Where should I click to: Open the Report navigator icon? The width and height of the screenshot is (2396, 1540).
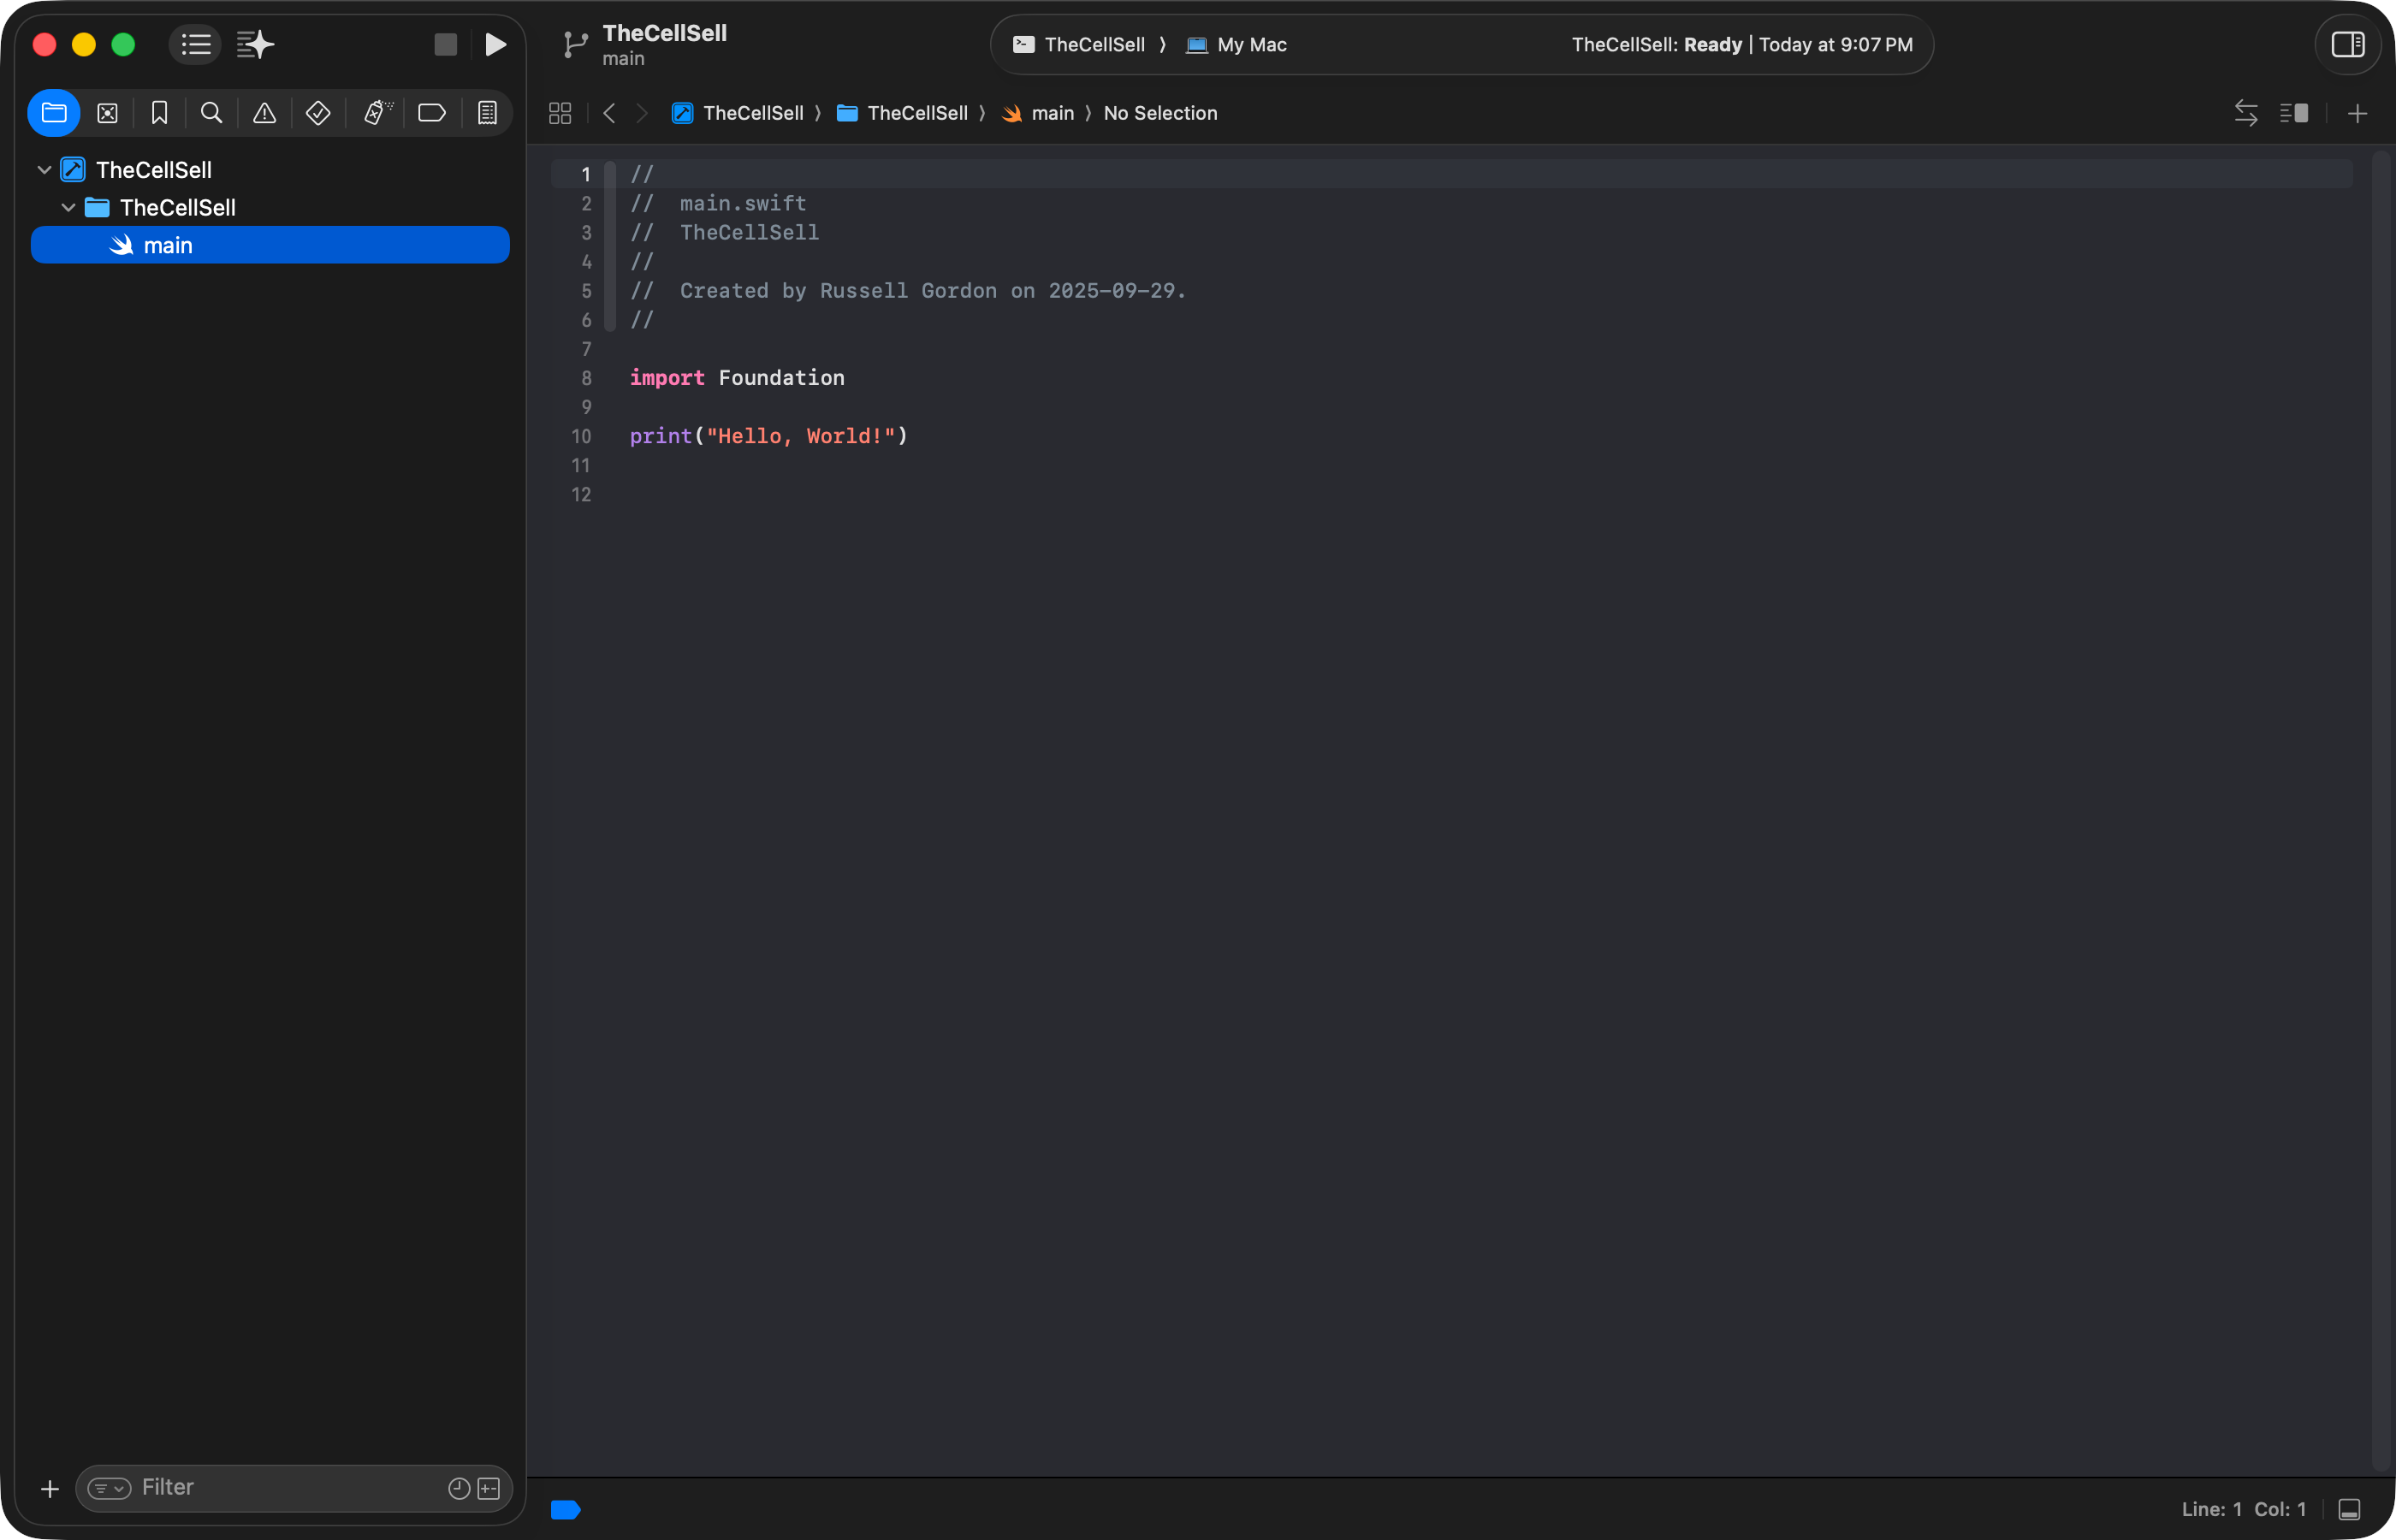(487, 113)
